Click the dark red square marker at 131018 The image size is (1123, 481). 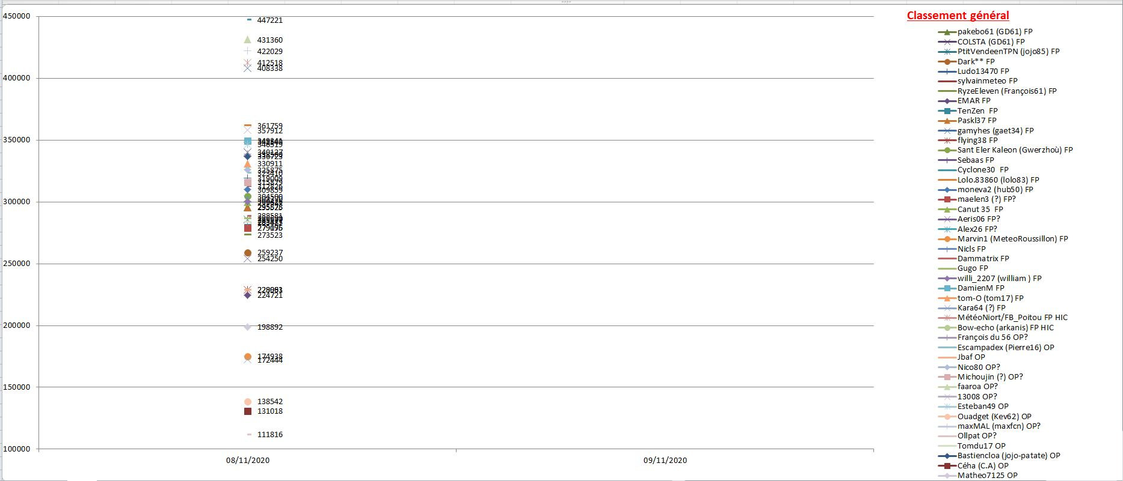247,411
